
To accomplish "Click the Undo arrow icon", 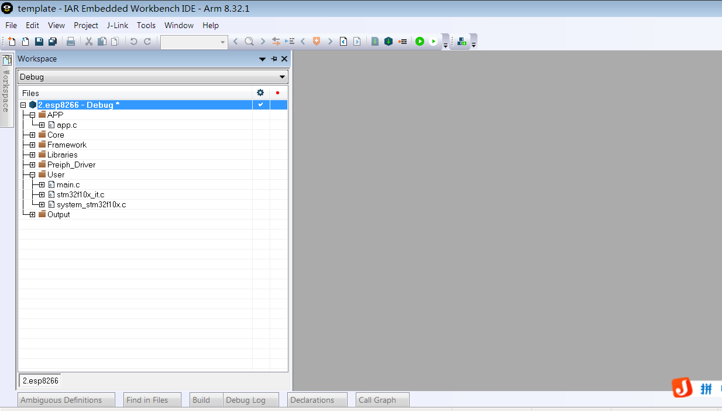I will point(134,42).
